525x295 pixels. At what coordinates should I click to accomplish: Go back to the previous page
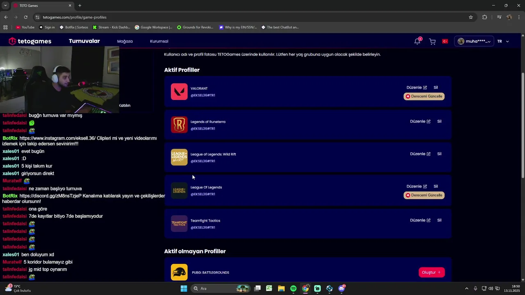6,17
